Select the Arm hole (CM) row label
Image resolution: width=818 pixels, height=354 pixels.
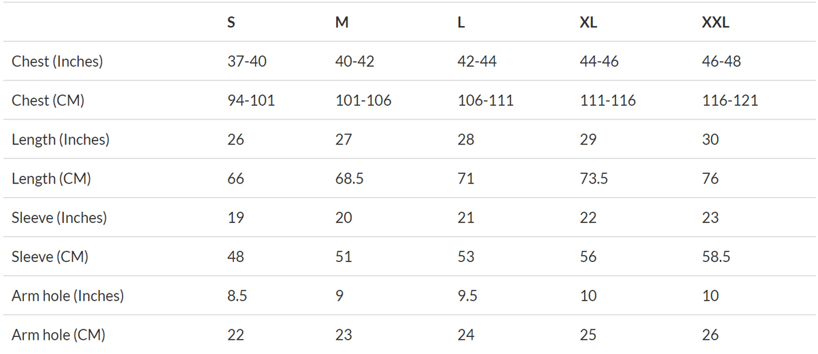click(59, 335)
